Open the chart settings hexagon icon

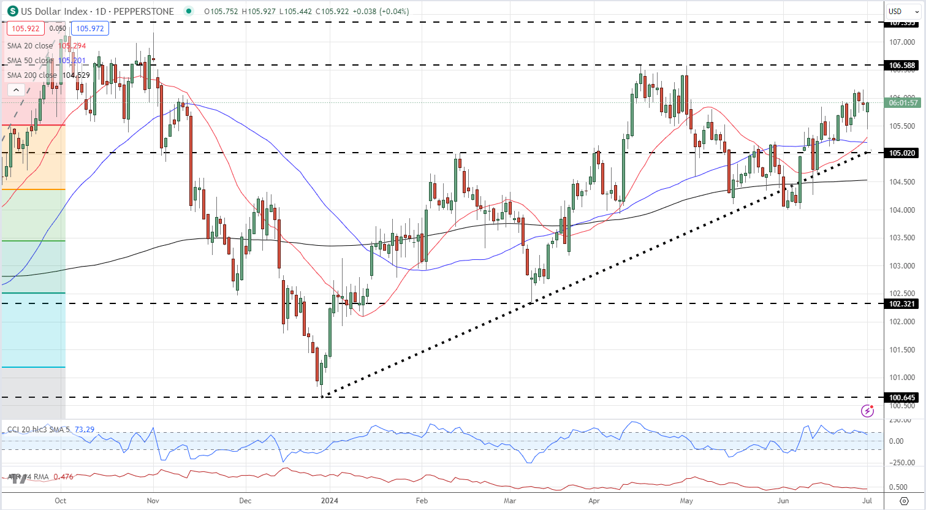click(x=904, y=501)
